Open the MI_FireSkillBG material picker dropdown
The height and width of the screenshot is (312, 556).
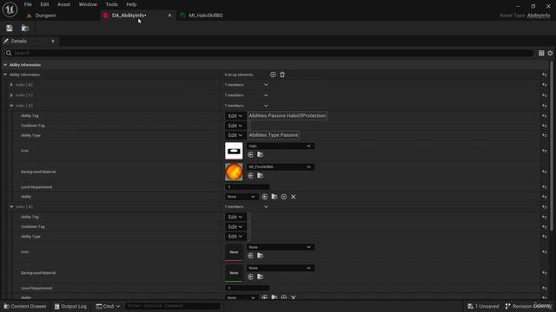(x=281, y=167)
